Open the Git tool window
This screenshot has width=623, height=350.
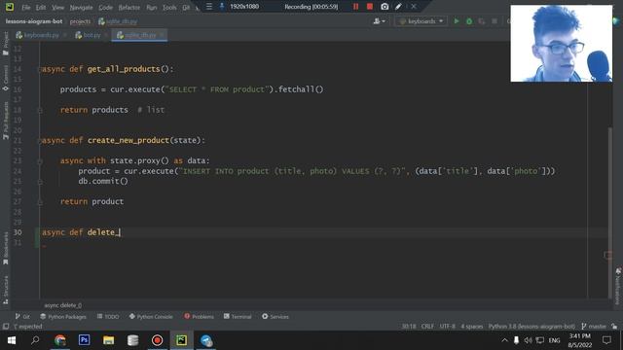(22, 317)
